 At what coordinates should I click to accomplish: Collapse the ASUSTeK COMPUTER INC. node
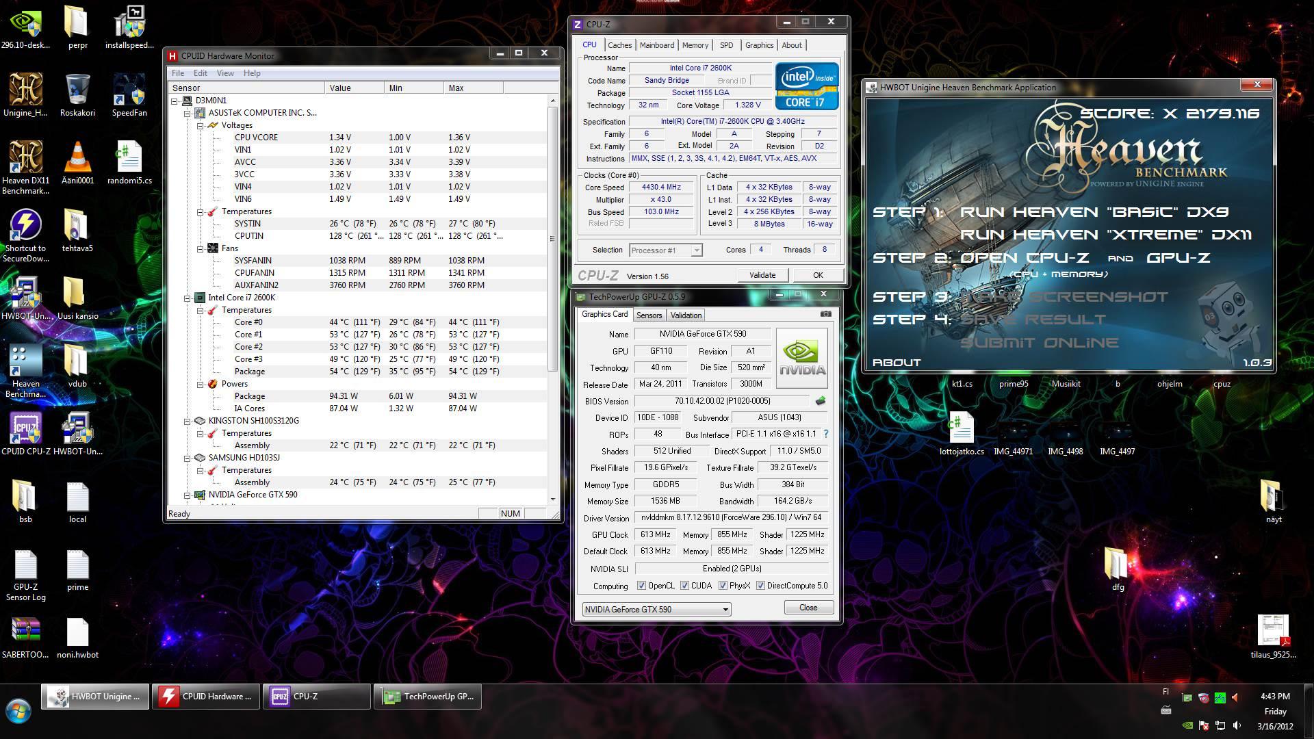(x=188, y=113)
